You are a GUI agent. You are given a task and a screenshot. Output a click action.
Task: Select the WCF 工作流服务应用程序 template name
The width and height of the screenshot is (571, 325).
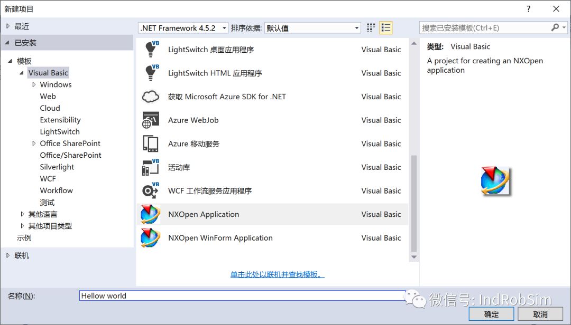tap(210, 191)
